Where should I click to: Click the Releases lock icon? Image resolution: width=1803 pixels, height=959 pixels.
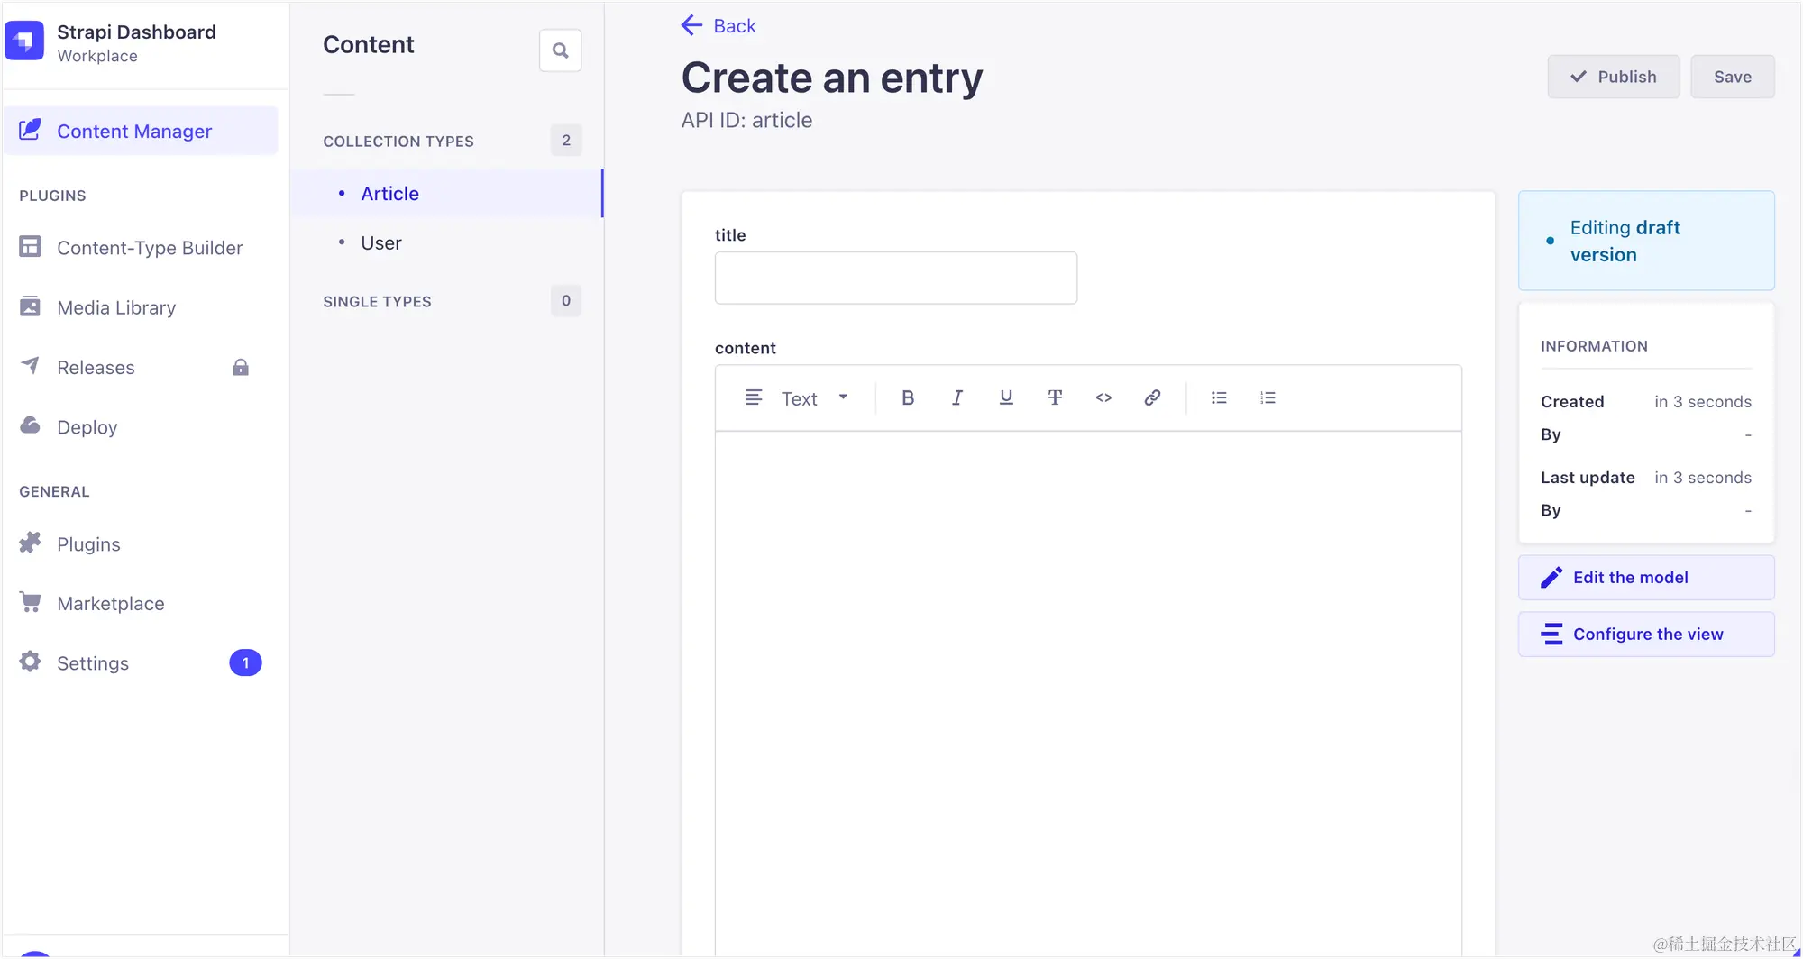tap(241, 367)
